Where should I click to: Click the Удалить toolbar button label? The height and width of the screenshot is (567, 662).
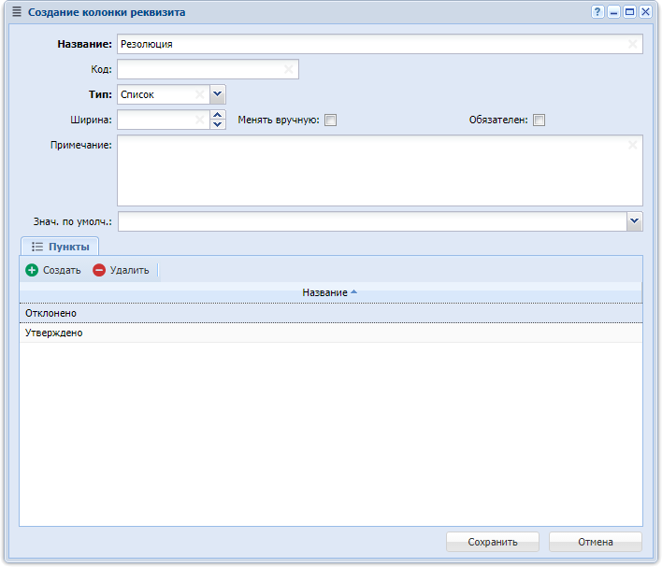point(129,270)
